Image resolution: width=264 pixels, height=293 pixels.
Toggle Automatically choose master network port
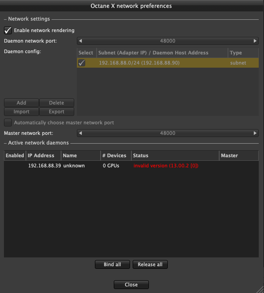[x=8, y=123]
